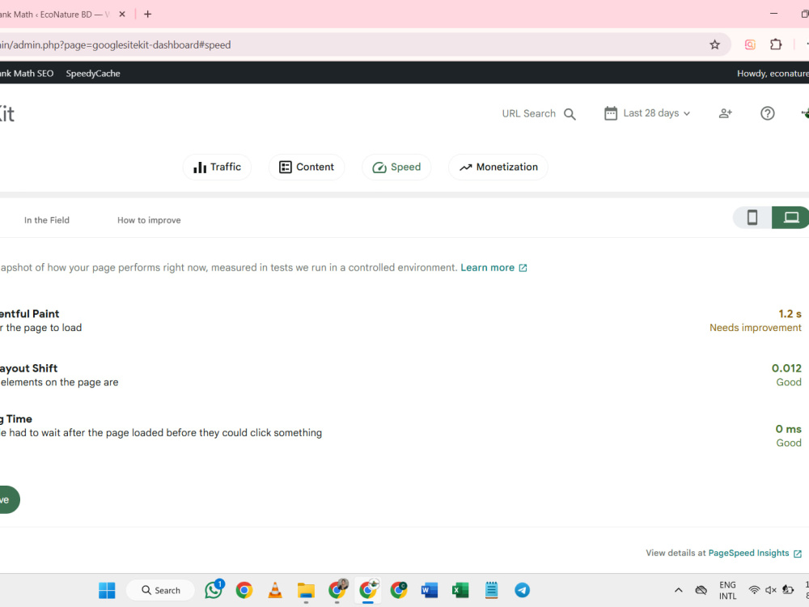Open Telegram from the taskbar
This screenshot has width=809, height=607.
522,590
